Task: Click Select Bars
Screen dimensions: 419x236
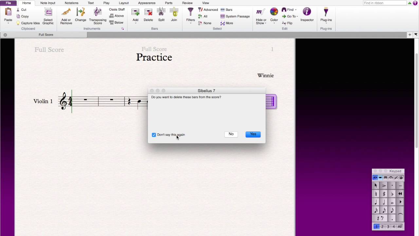Action: click(x=226, y=10)
